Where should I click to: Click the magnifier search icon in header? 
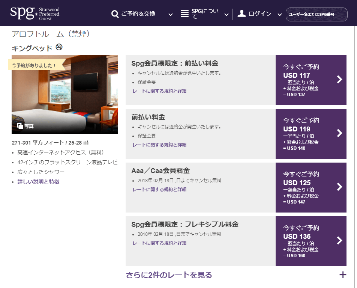115,14
